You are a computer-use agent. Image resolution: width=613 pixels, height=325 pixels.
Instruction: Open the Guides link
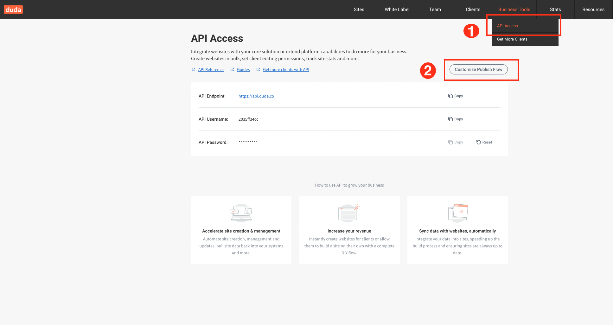click(243, 69)
